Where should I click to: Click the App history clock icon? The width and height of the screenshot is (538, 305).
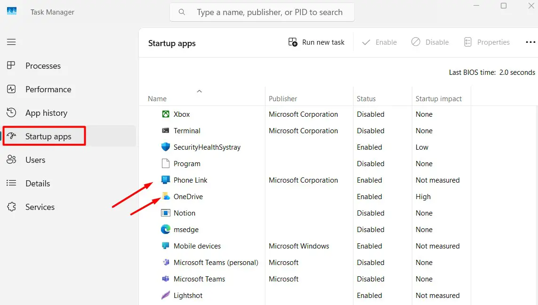11,113
